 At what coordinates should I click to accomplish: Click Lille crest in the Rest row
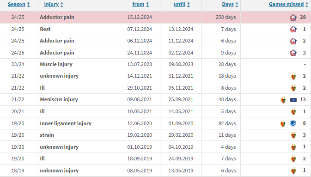293,30
